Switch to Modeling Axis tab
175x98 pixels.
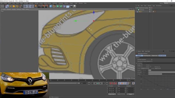pos(147,56)
